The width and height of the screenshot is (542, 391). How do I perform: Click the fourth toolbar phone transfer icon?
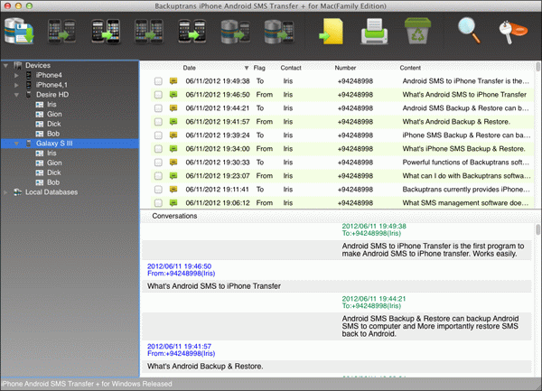point(149,32)
